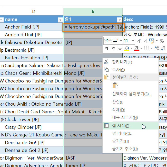The width and height of the screenshot is (167, 167).
Task: Choose 삽입(I) from context menu
Action: point(130,102)
